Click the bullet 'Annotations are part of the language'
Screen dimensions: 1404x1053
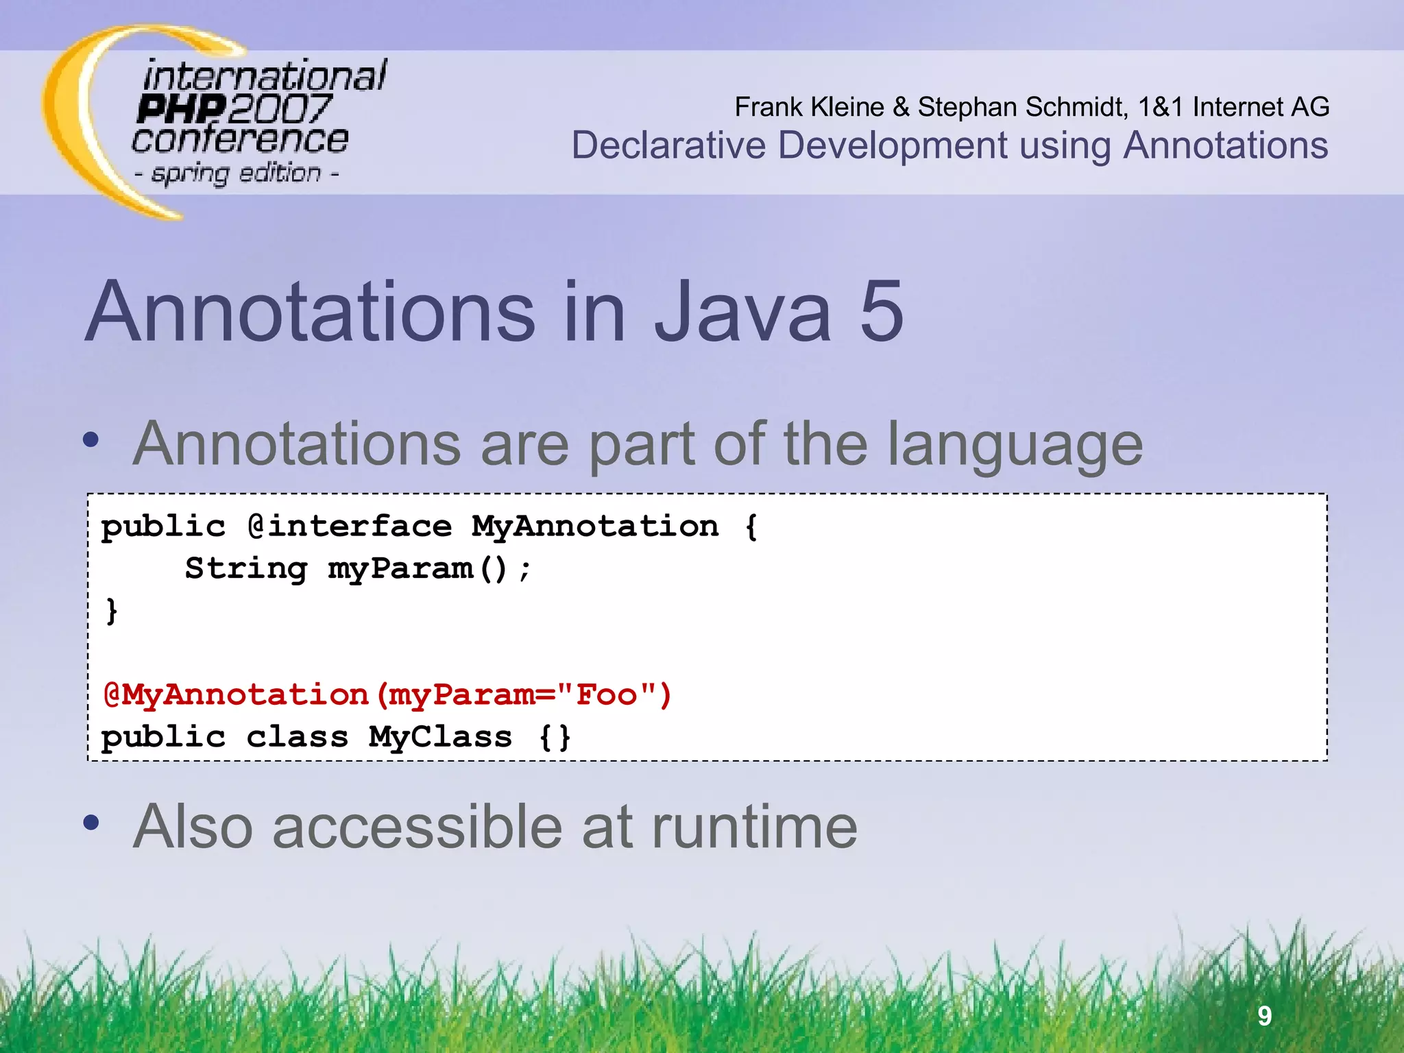638,444
